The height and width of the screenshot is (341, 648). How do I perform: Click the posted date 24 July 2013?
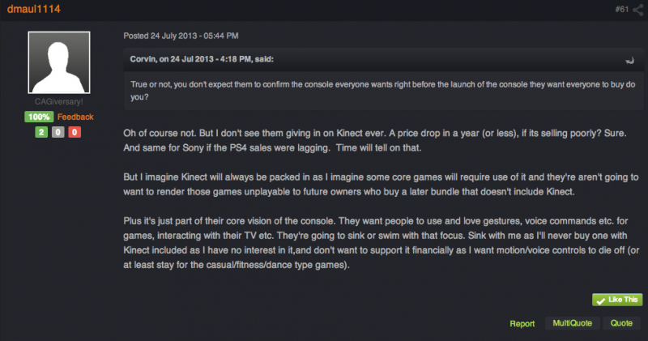[173, 36]
